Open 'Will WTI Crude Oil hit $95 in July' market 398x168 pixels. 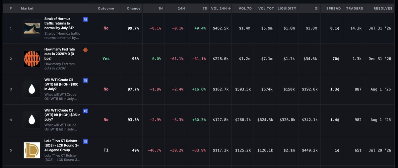click(x=62, y=115)
